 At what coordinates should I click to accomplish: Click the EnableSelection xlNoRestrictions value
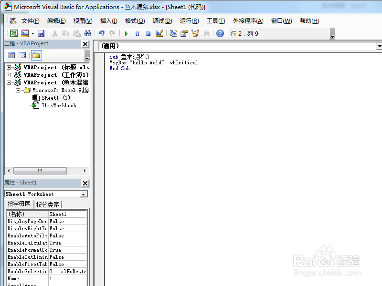[67, 271]
